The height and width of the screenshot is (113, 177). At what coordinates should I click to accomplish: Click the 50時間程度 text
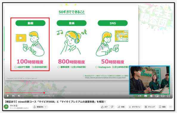point(113,62)
